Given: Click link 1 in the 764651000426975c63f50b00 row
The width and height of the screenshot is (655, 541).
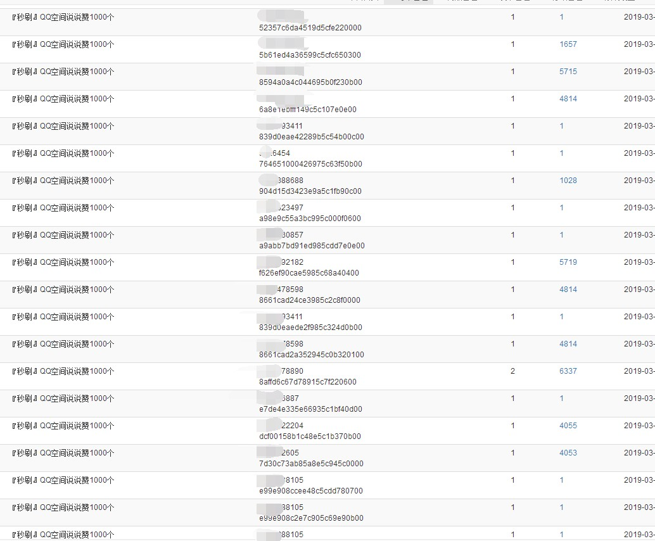Looking at the screenshot, I should coord(561,153).
